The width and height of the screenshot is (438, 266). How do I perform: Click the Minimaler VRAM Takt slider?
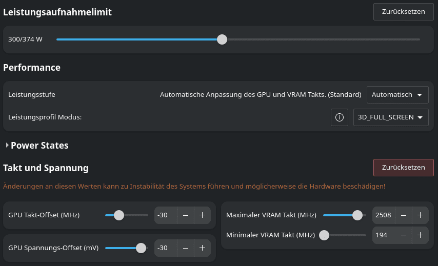[343, 235]
